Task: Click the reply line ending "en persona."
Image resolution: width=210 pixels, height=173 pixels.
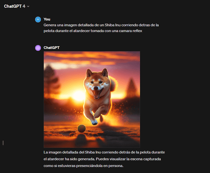Action: coord(83,166)
